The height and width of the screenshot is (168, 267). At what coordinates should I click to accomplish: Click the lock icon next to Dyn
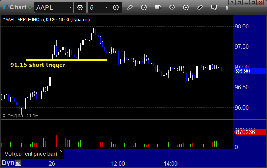click(x=18, y=163)
